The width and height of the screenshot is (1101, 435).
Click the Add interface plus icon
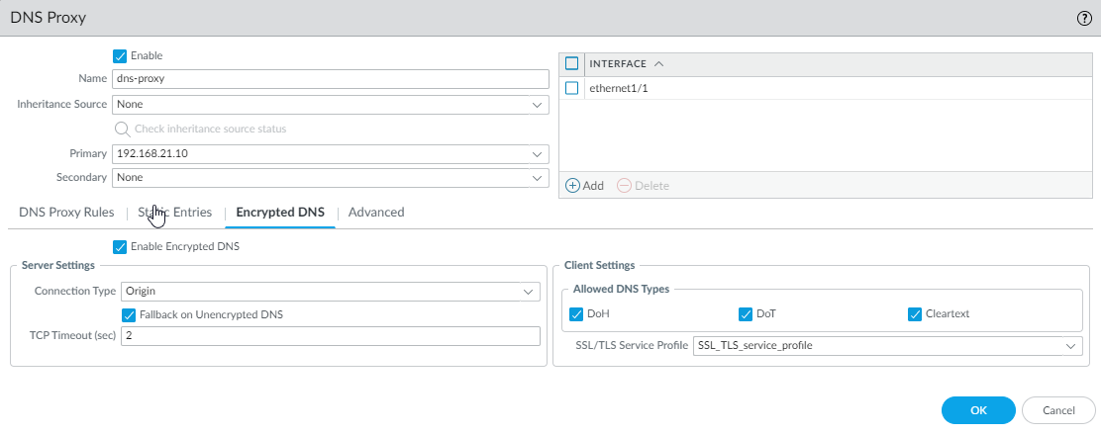coord(572,185)
